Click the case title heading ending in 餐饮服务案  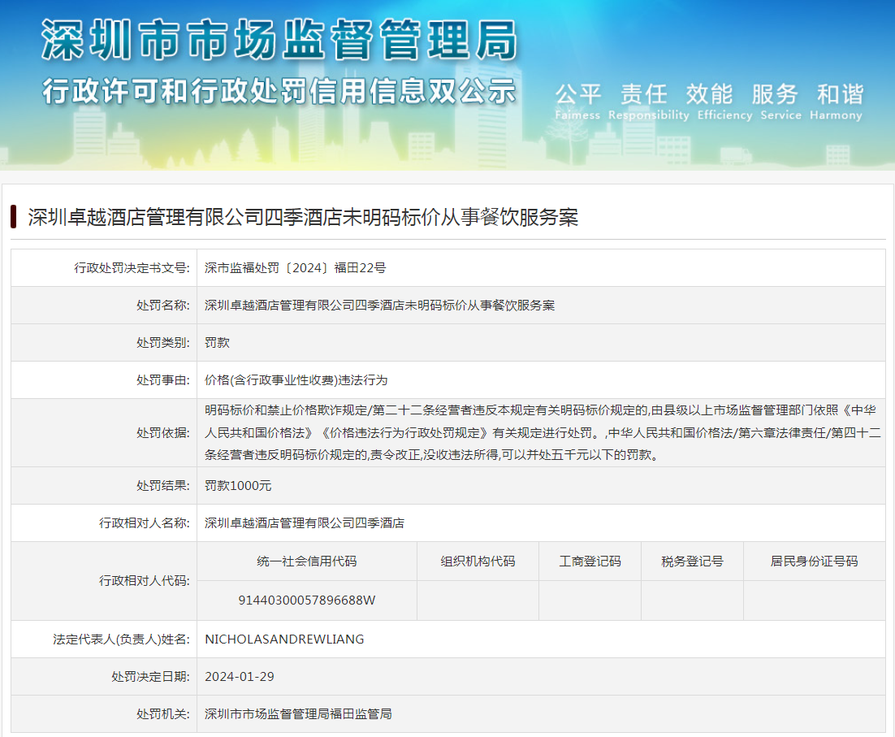[302, 217]
